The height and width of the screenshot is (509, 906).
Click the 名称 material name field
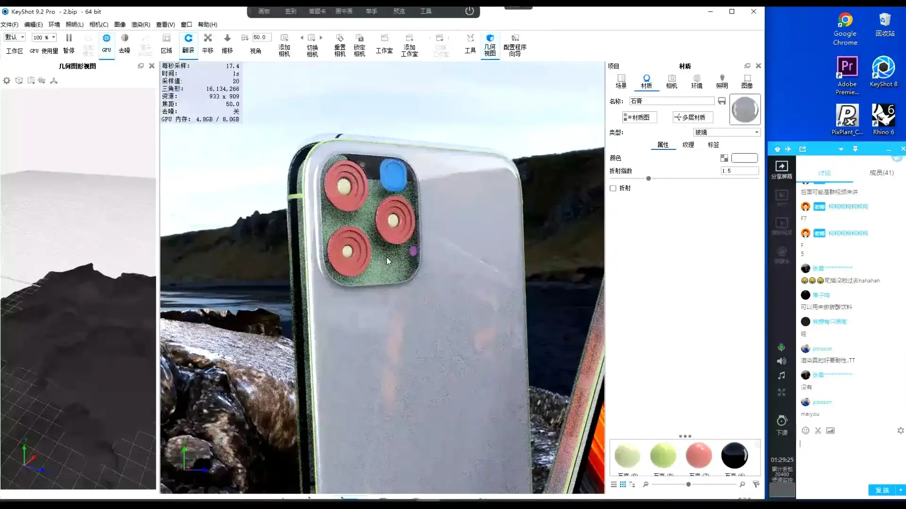[671, 101]
